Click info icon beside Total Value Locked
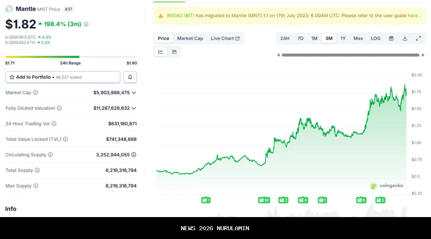This screenshot has width=431, height=239. point(65,139)
